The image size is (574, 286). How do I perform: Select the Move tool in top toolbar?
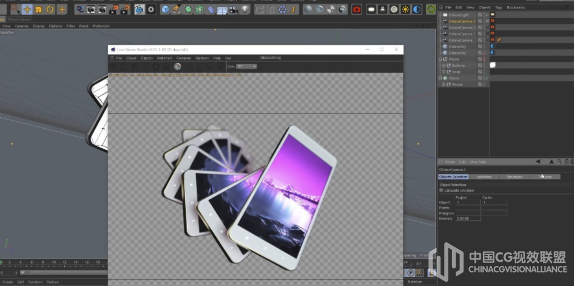tap(27, 10)
